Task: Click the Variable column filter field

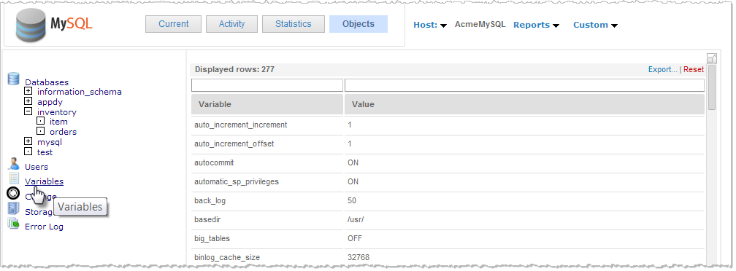Action: [x=267, y=85]
